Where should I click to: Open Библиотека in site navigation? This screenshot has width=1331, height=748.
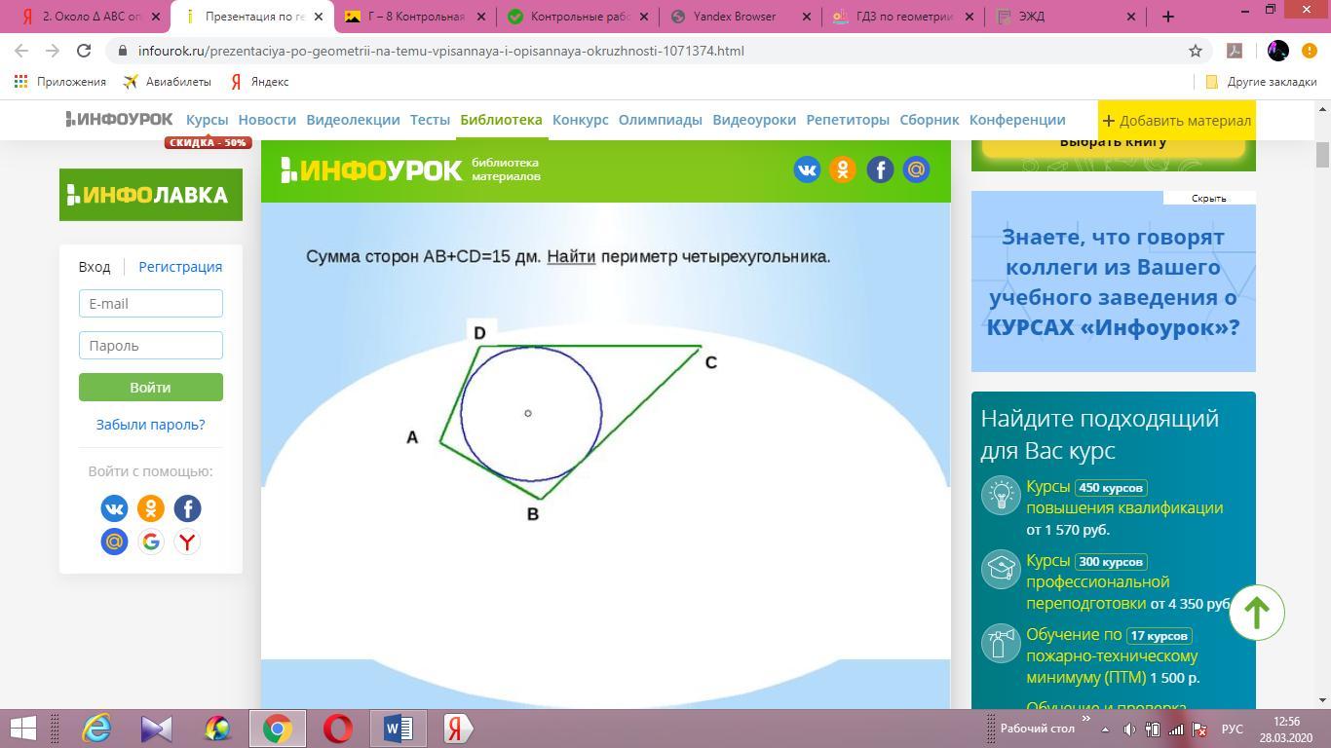click(501, 120)
